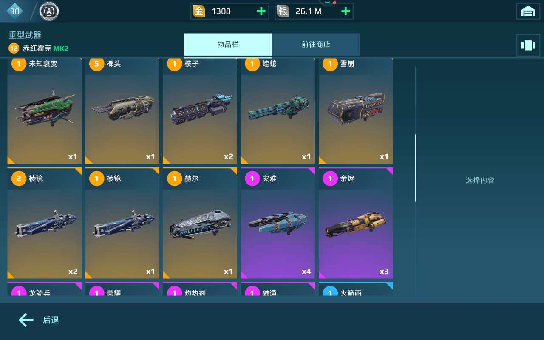Open the 前往商店 tab
544x340 pixels.
(x=316, y=45)
